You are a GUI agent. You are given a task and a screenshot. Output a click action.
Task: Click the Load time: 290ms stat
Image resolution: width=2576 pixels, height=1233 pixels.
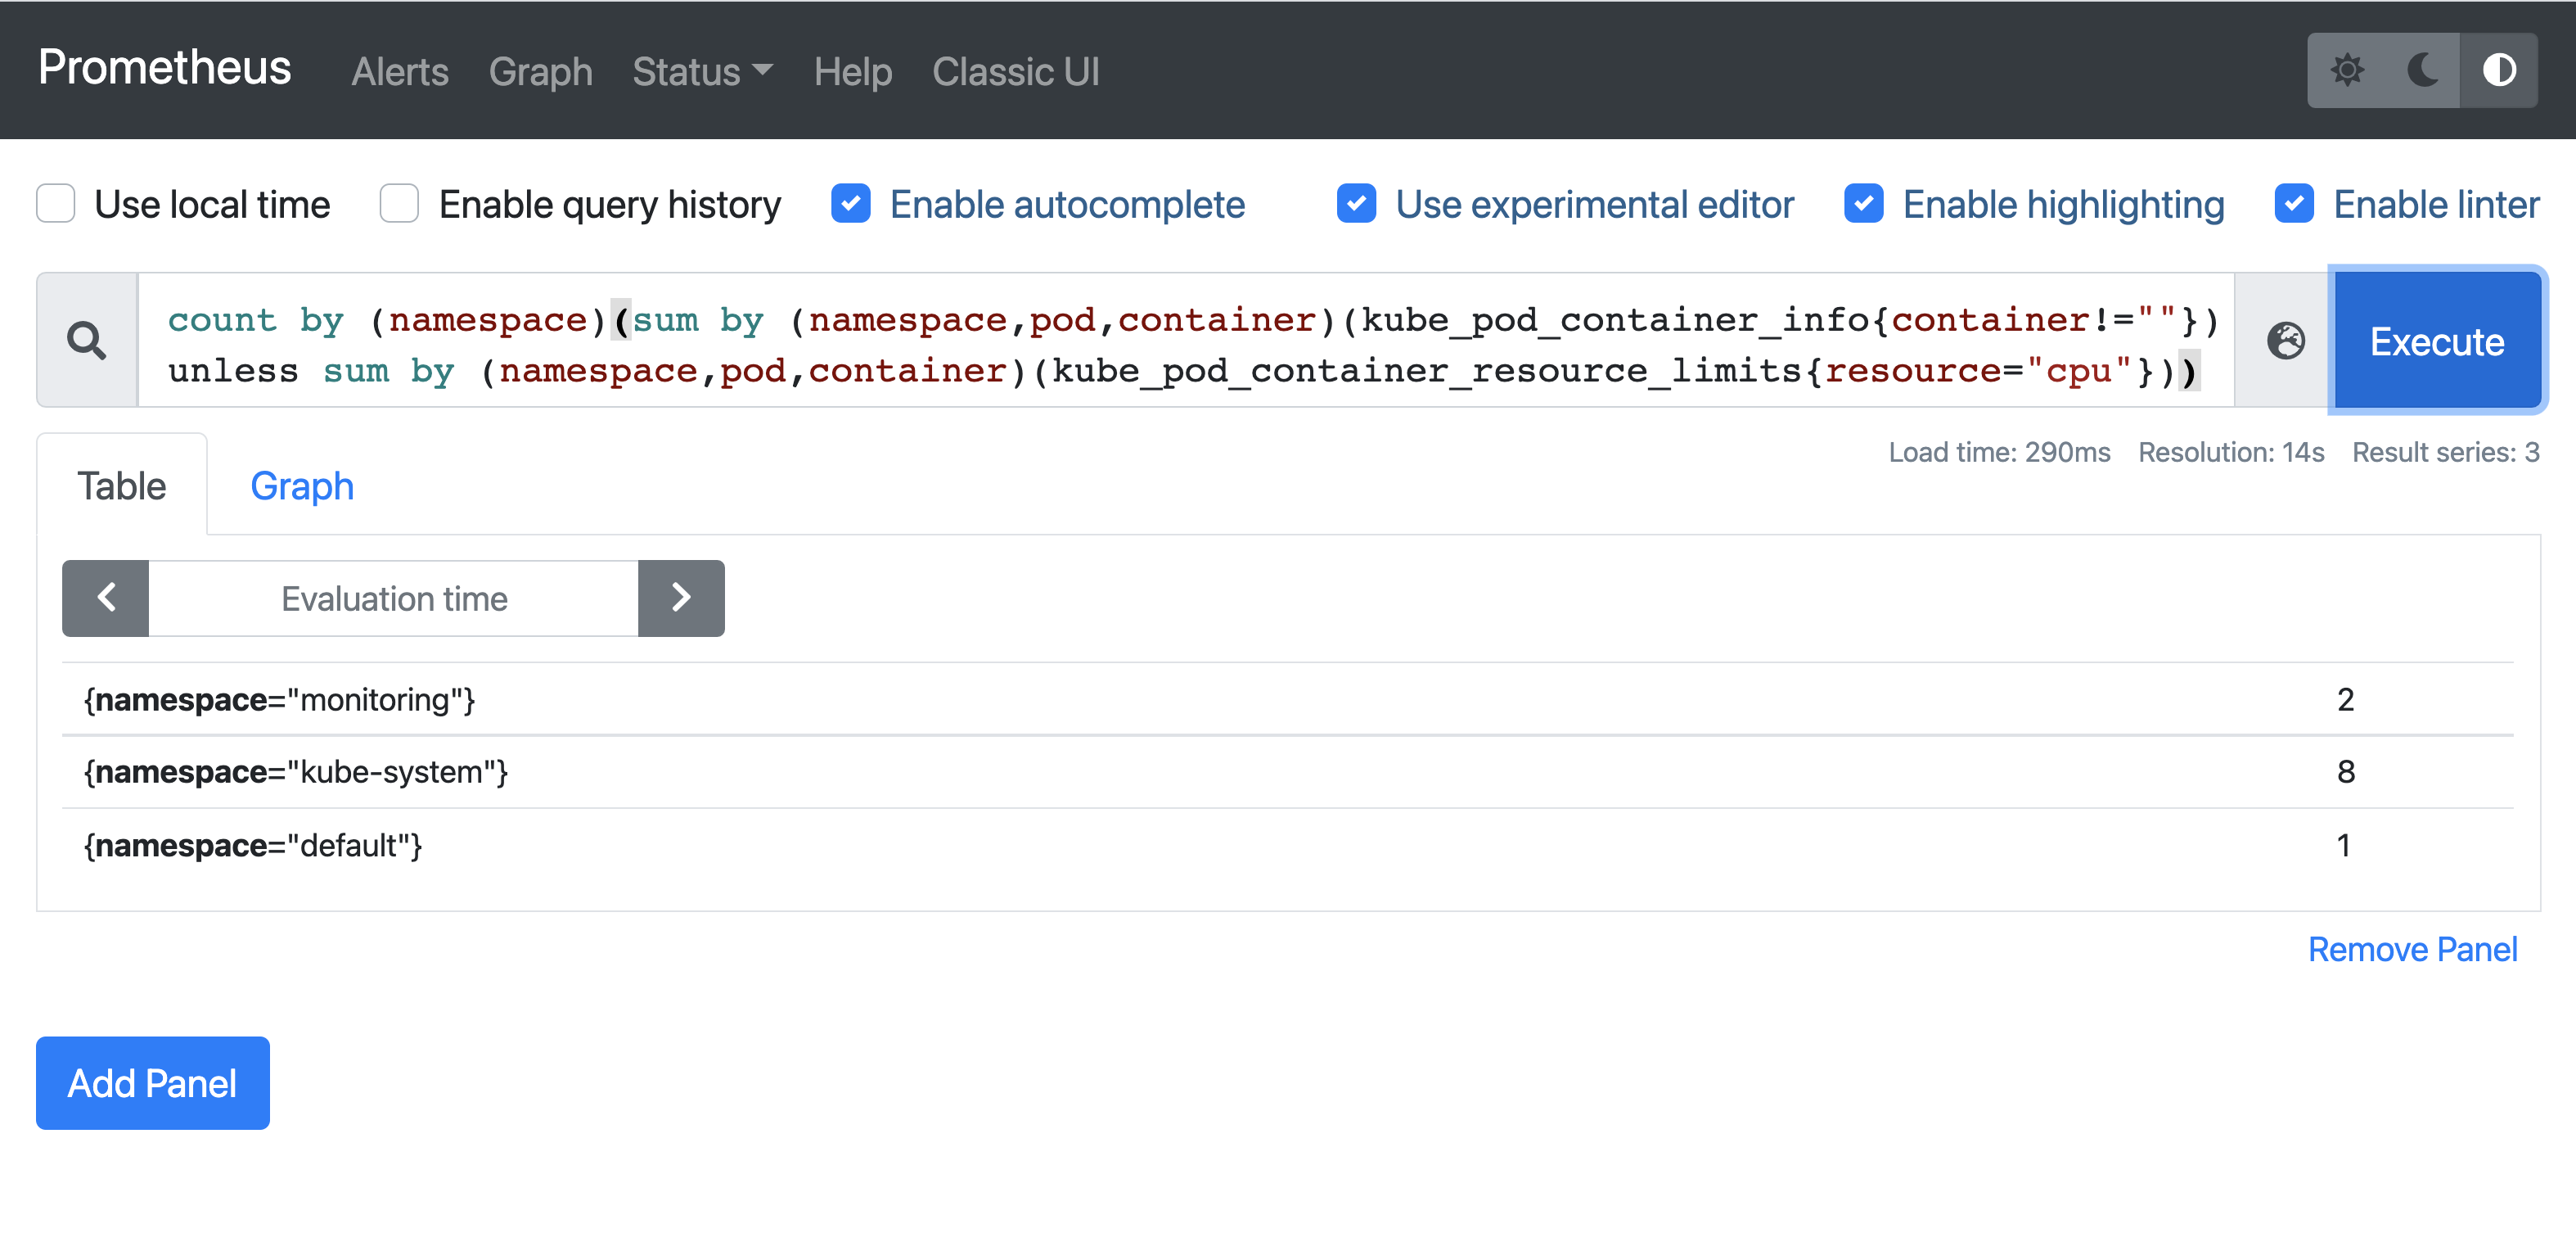click(x=1999, y=453)
